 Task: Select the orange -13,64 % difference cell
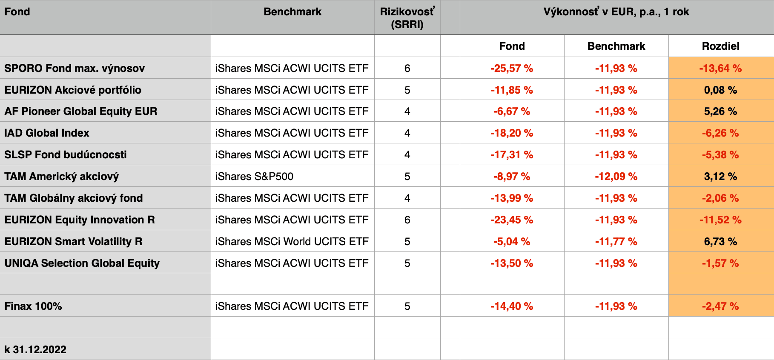720,68
